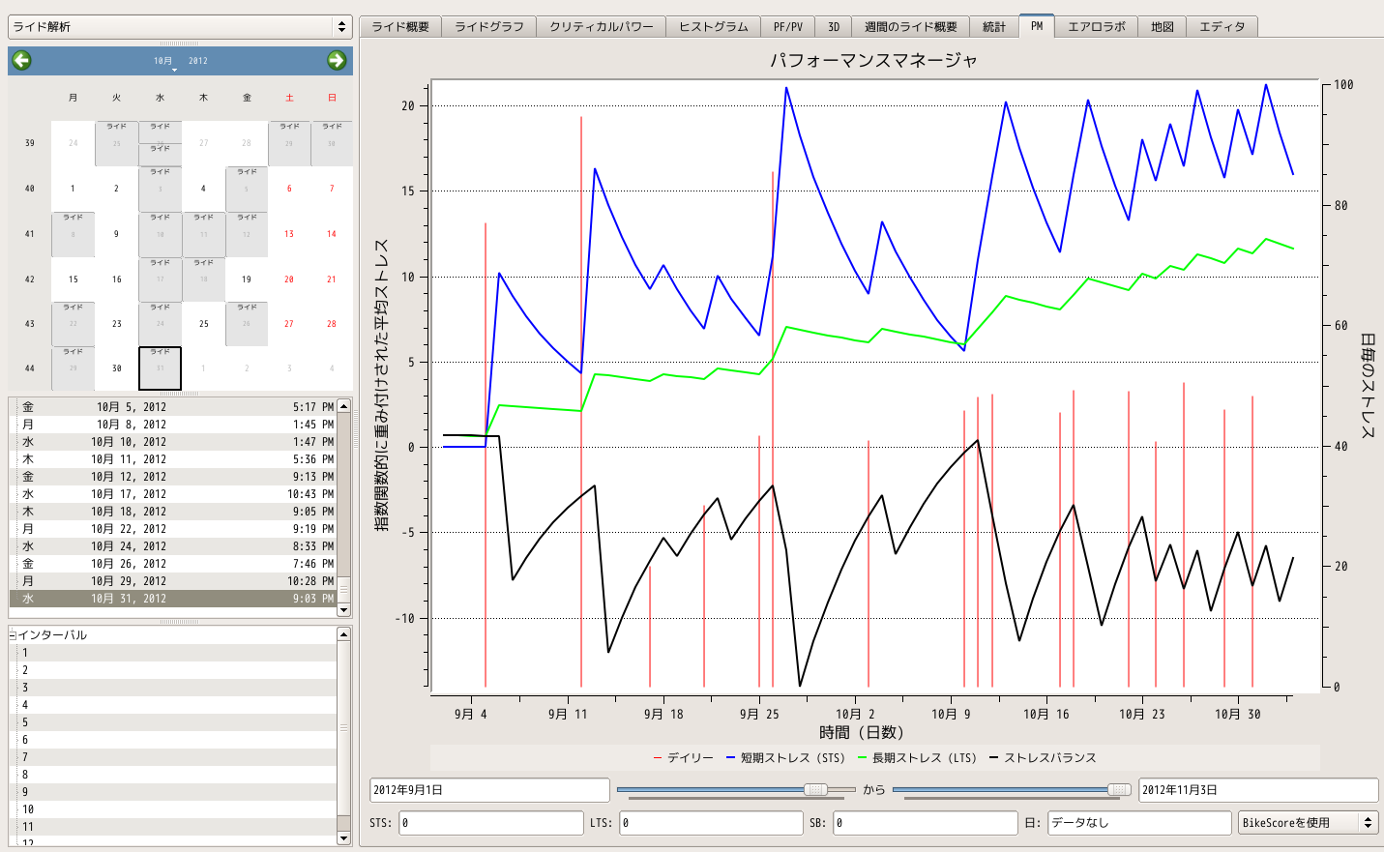Click the 短期ストレス (STS) legend entry
Image resolution: width=1384 pixels, height=852 pixels.
coord(785,758)
